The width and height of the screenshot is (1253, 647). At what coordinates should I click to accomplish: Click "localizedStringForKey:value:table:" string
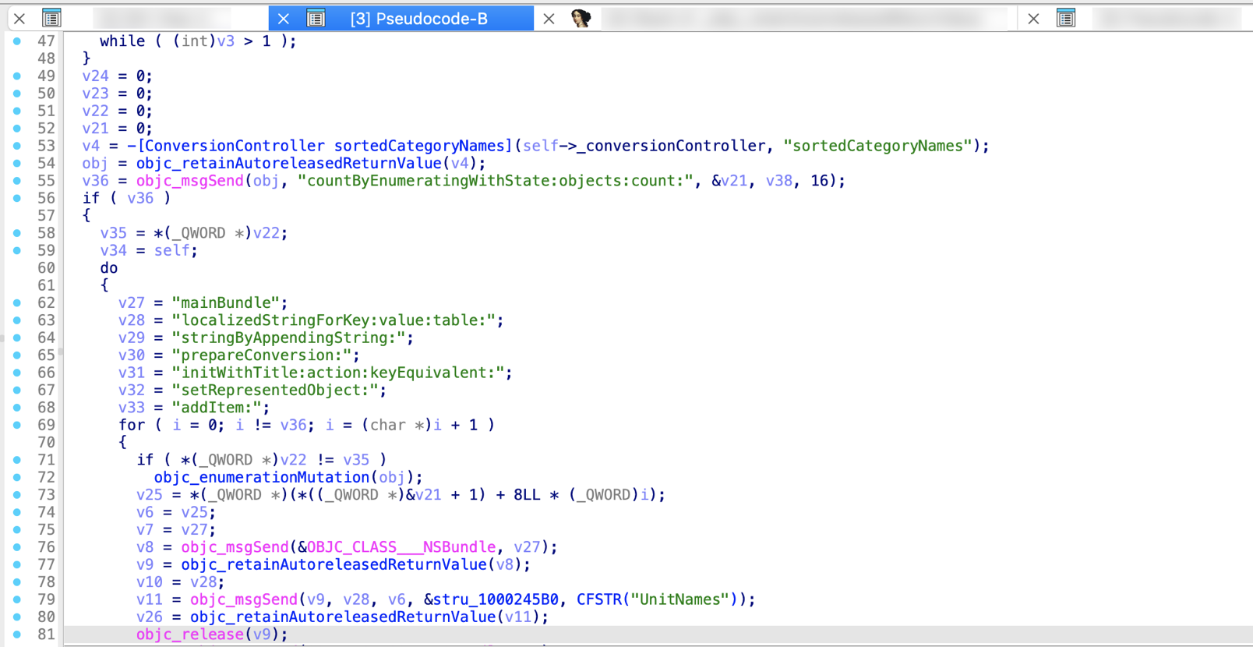click(x=334, y=320)
